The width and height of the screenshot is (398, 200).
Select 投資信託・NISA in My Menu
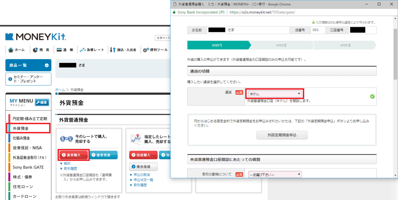point(28,148)
